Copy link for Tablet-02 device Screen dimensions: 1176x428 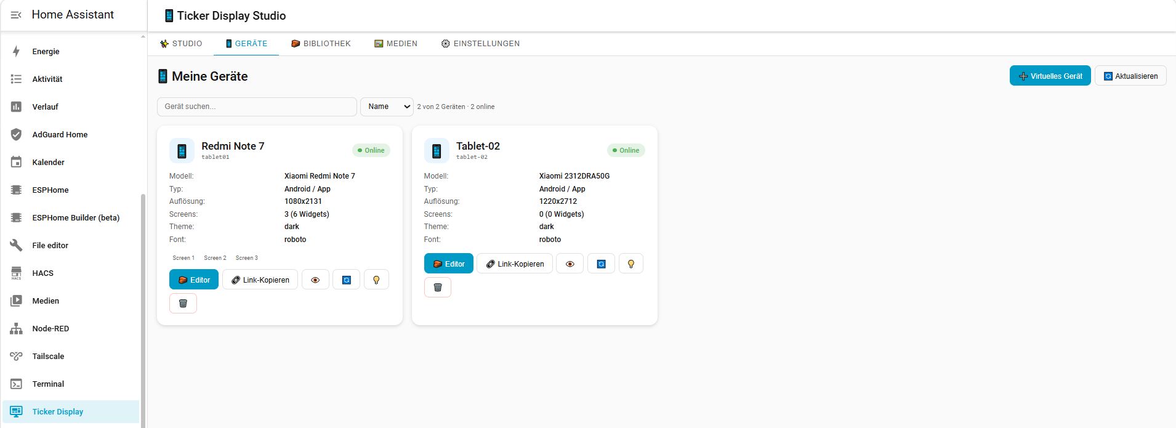tap(514, 264)
